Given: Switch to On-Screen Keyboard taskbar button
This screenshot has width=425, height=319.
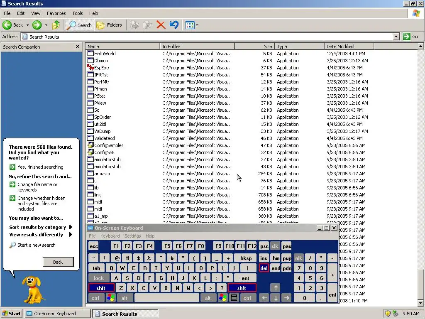Looking at the screenshot, I should [57, 314].
